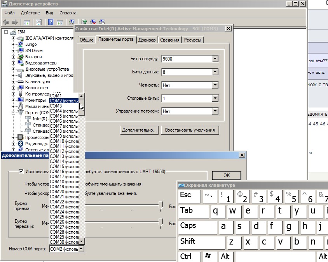Expand the Батареи tree node
This screenshot has width=328, height=262.
click(13, 57)
